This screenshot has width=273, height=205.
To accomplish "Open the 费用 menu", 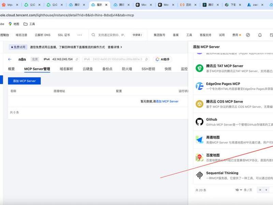I will pos(235,35).
